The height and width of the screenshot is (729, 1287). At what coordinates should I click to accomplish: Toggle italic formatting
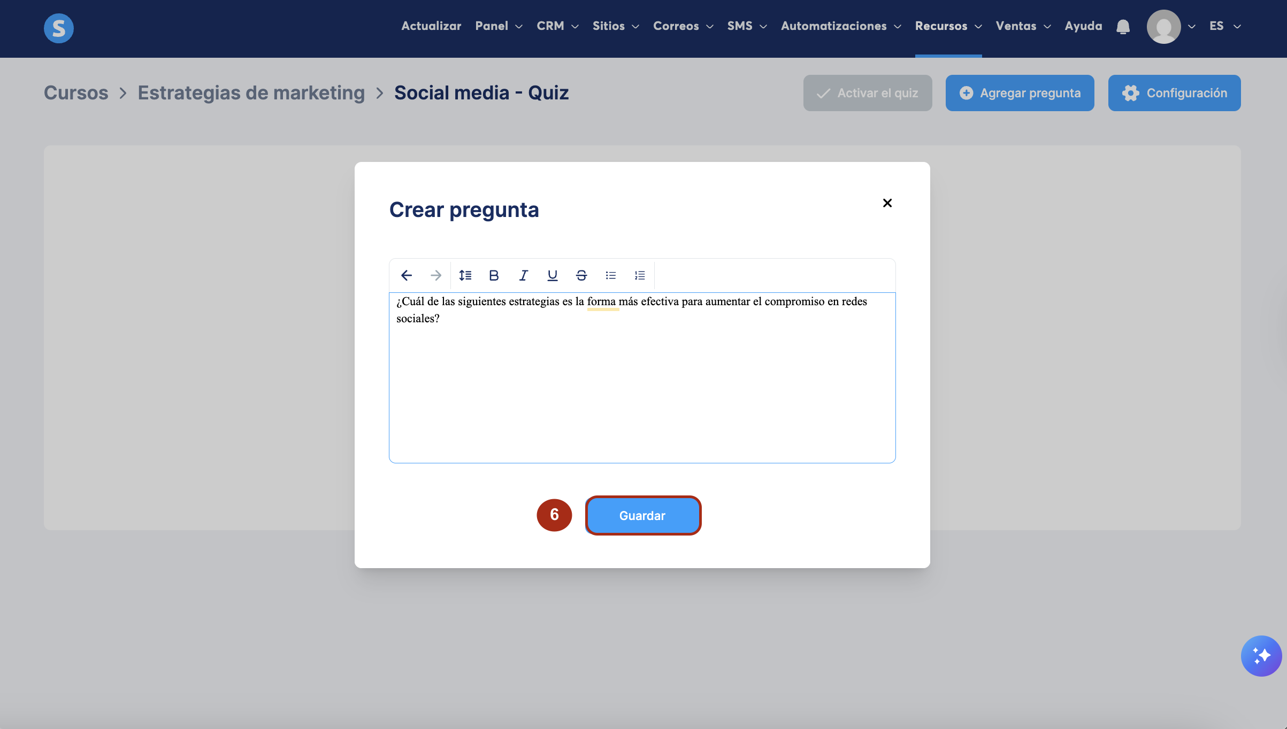pos(523,275)
